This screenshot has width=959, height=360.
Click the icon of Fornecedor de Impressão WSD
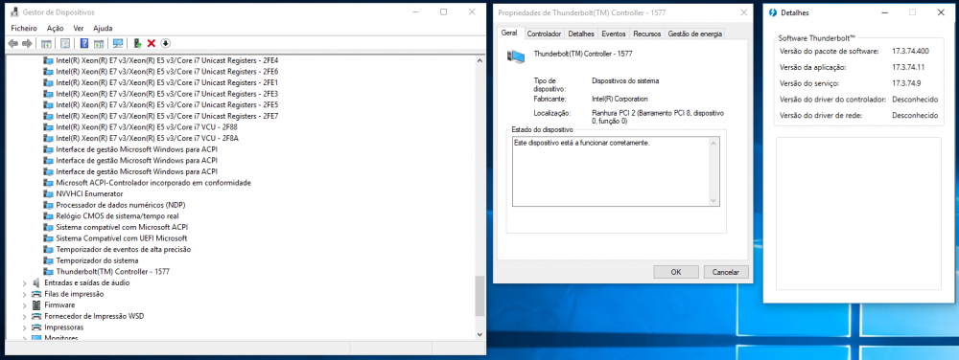pyautogui.click(x=35, y=316)
